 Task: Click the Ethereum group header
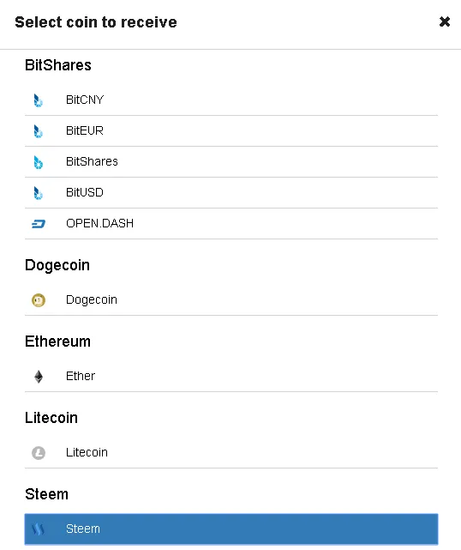point(57,341)
